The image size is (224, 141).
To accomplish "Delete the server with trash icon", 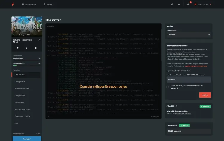I will point(36,48).
